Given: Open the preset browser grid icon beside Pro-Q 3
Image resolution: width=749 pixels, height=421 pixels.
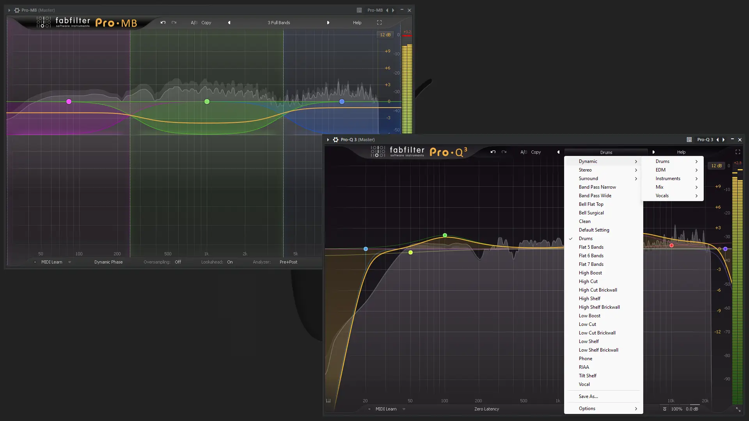Looking at the screenshot, I should coord(689,140).
